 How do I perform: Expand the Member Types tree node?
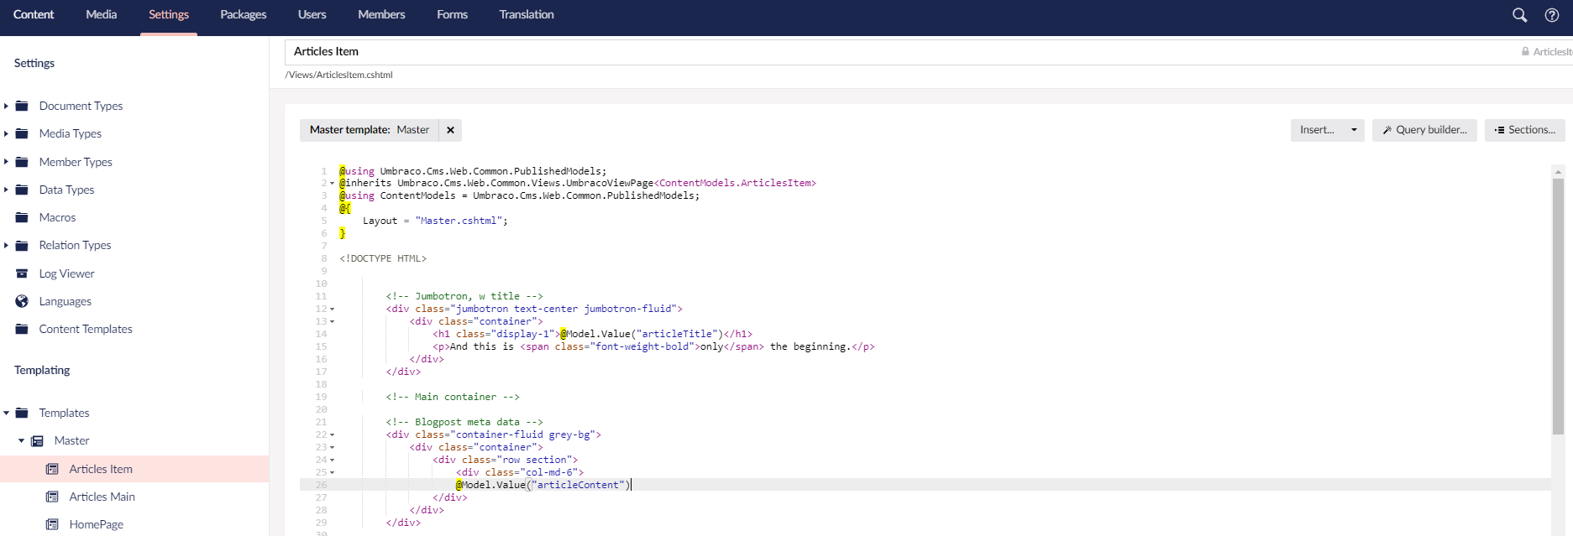click(x=6, y=162)
